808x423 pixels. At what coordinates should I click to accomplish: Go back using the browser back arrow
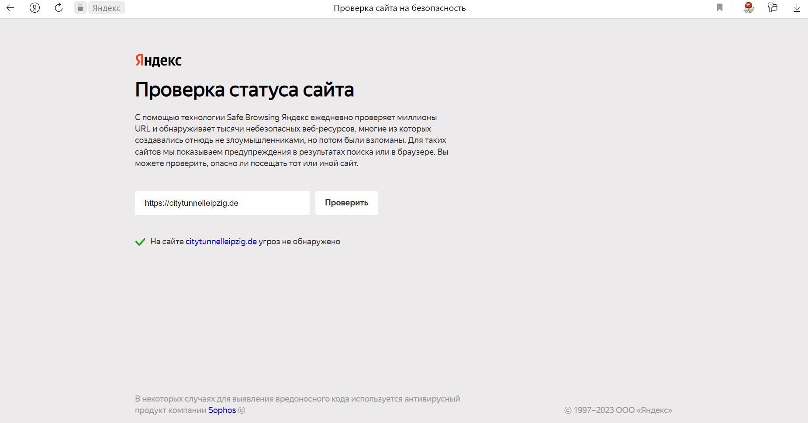(10, 8)
